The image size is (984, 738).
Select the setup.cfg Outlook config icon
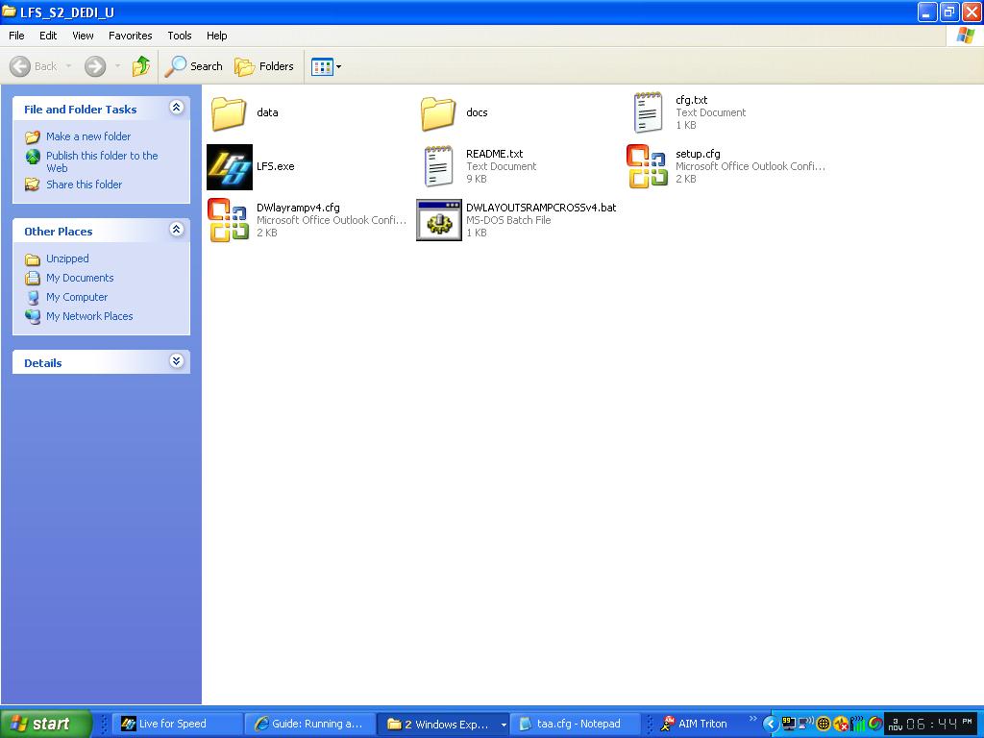coord(647,166)
